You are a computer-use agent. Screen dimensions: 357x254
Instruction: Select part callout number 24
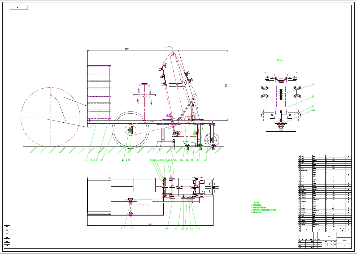(x=192, y=229)
